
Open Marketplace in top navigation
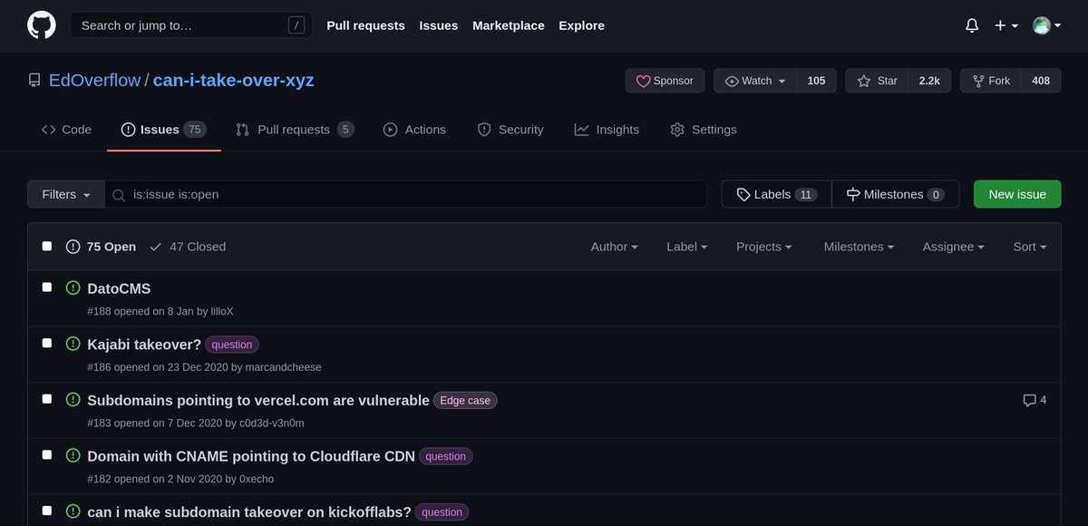point(509,25)
